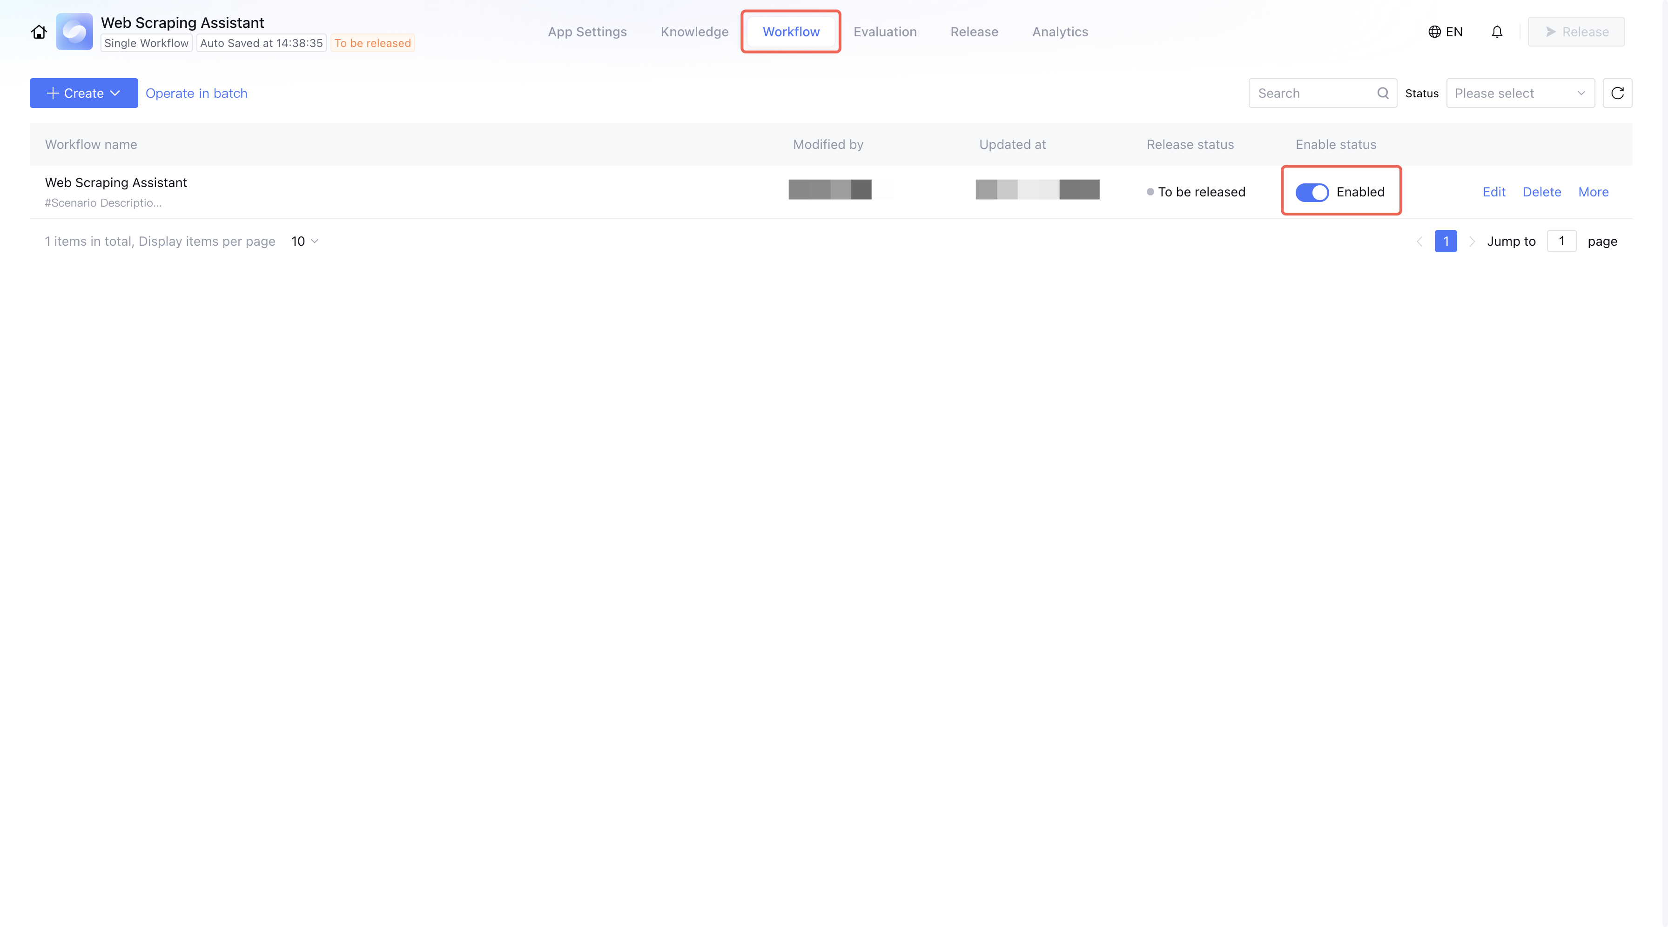Click the home icon
This screenshot has height=929, width=1668.
click(39, 32)
